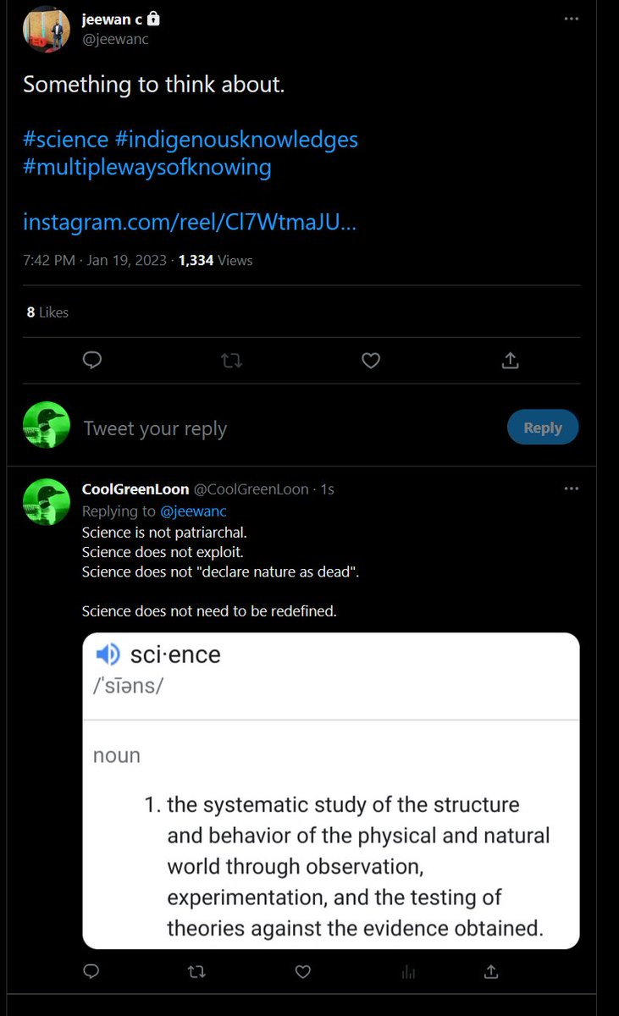Share CoolGreenLoon's reply
The height and width of the screenshot is (1016, 619).
click(x=491, y=970)
